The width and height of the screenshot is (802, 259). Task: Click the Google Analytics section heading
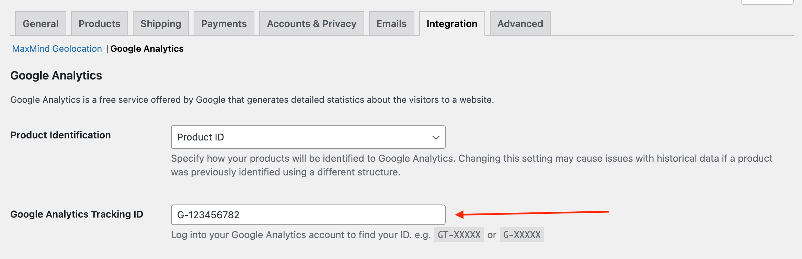(x=56, y=75)
